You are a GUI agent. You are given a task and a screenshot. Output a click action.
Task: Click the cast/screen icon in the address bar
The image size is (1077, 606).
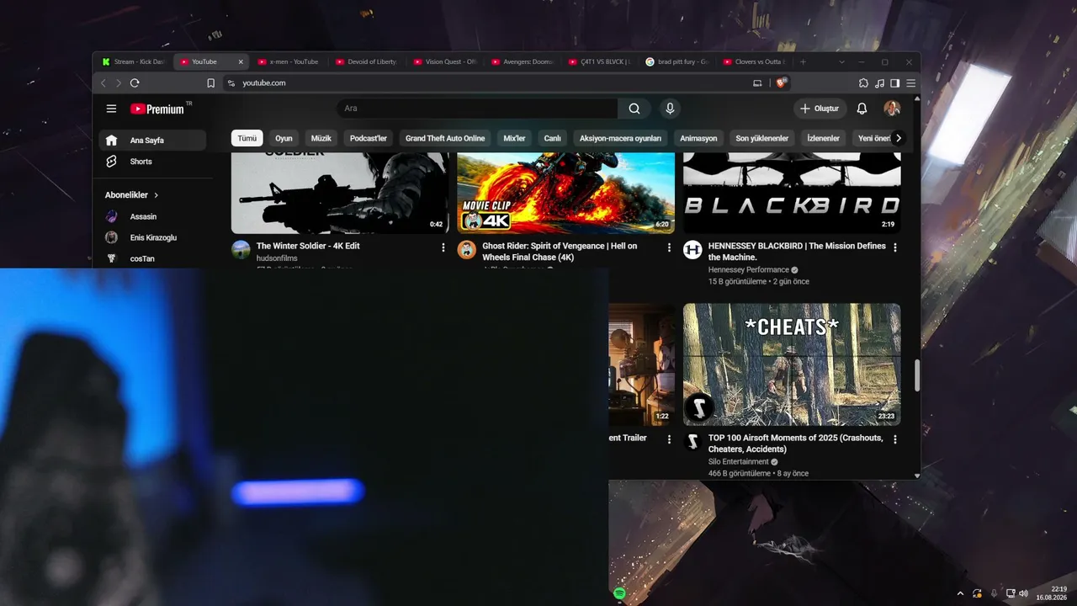click(757, 83)
